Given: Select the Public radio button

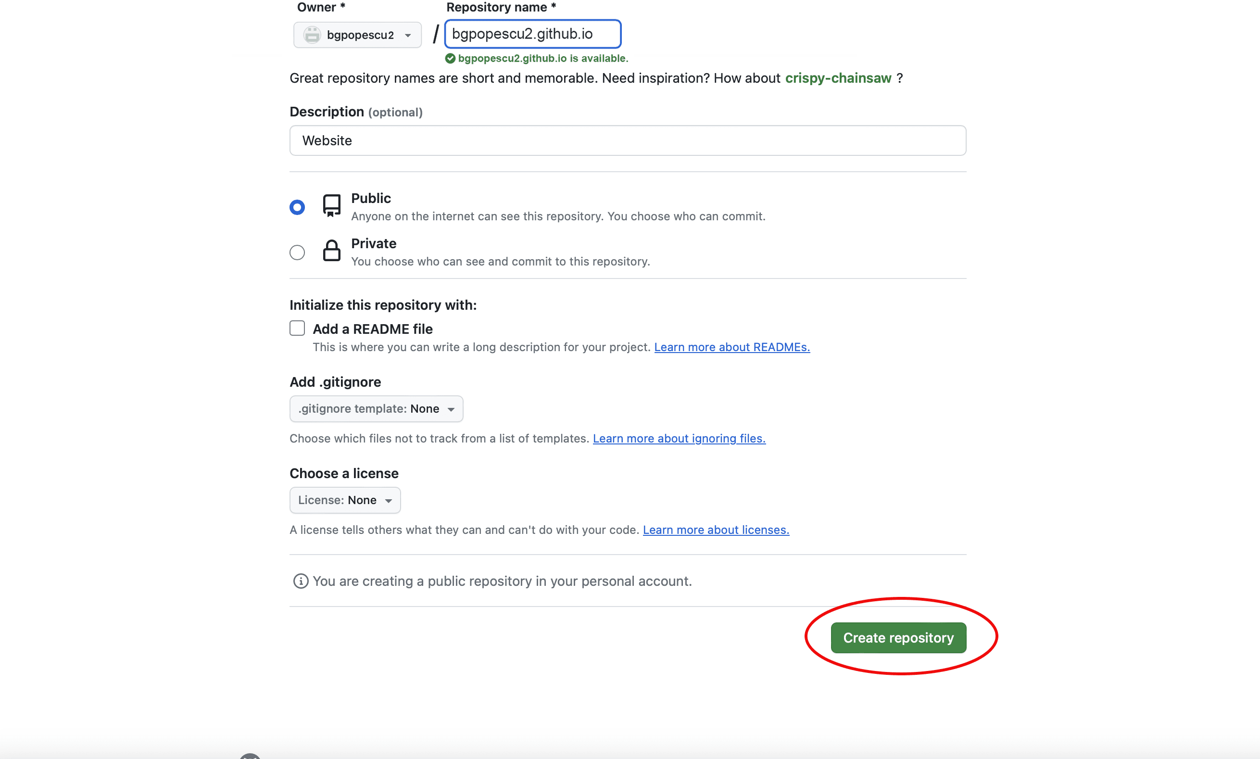Looking at the screenshot, I should coord(297,207).
